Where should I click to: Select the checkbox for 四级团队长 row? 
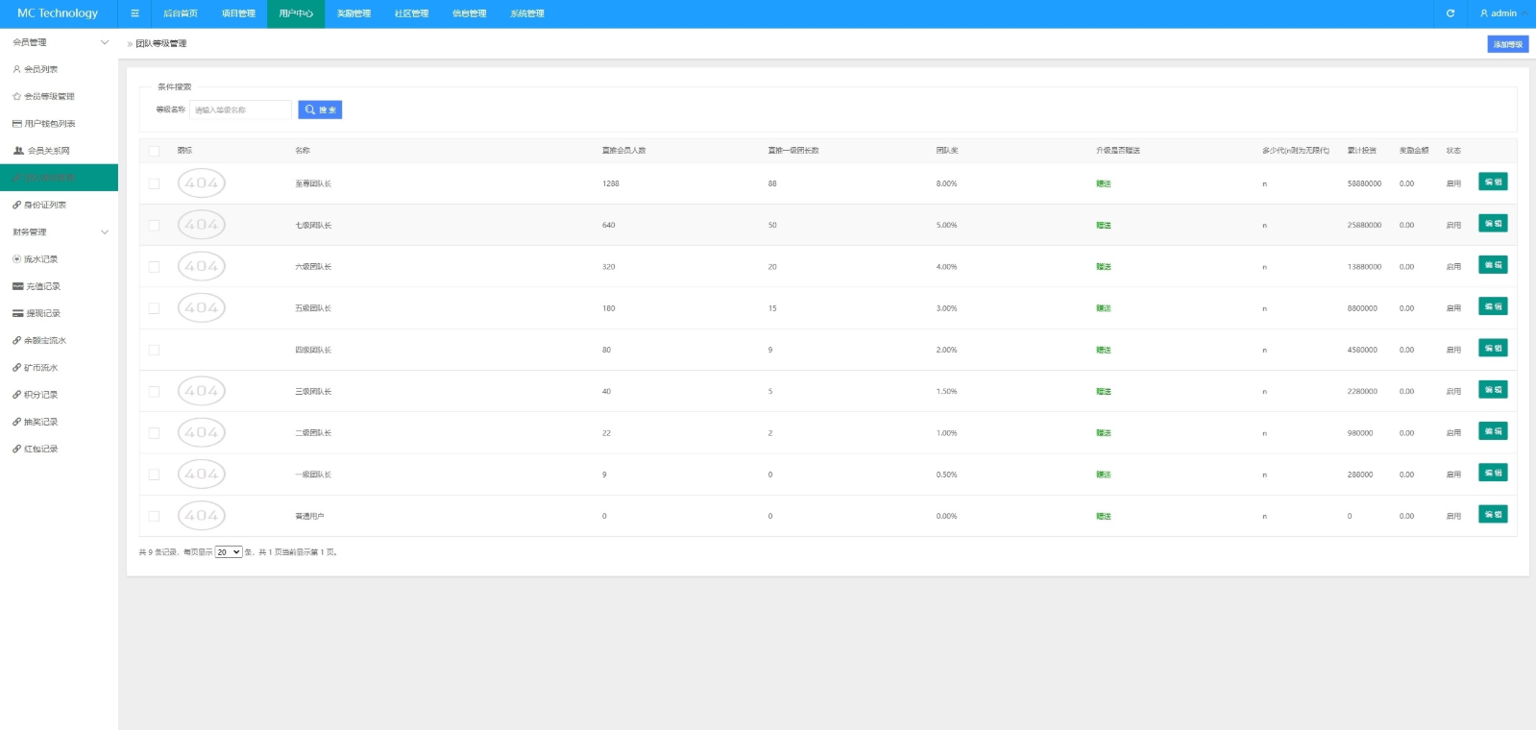tap(154, 350)
